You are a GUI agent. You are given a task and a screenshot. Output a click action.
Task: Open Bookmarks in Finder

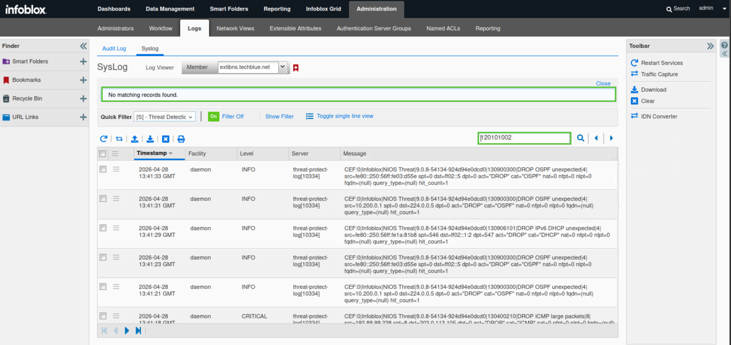tap(26, 80)
